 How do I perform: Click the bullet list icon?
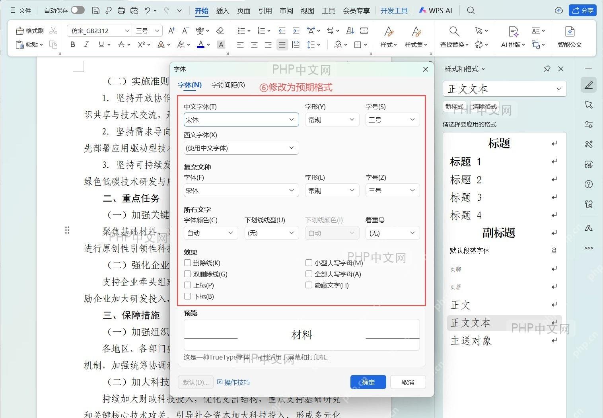click(x=241, y=31)
